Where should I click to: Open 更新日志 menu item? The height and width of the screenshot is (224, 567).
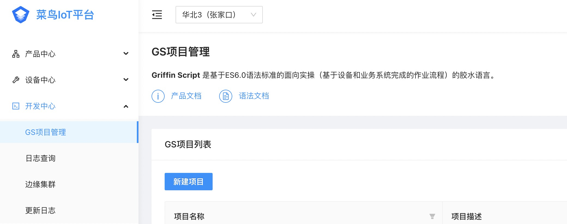pyautogui.click(x=69, y=210)
